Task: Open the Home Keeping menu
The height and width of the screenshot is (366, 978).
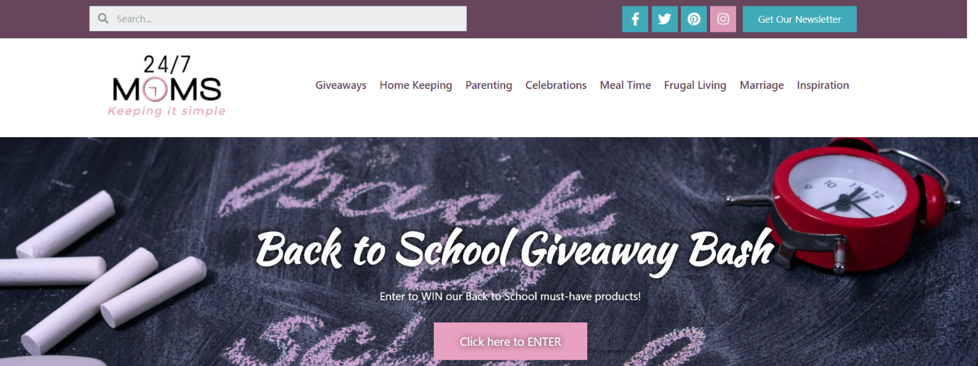Action: tap(416, 85)
